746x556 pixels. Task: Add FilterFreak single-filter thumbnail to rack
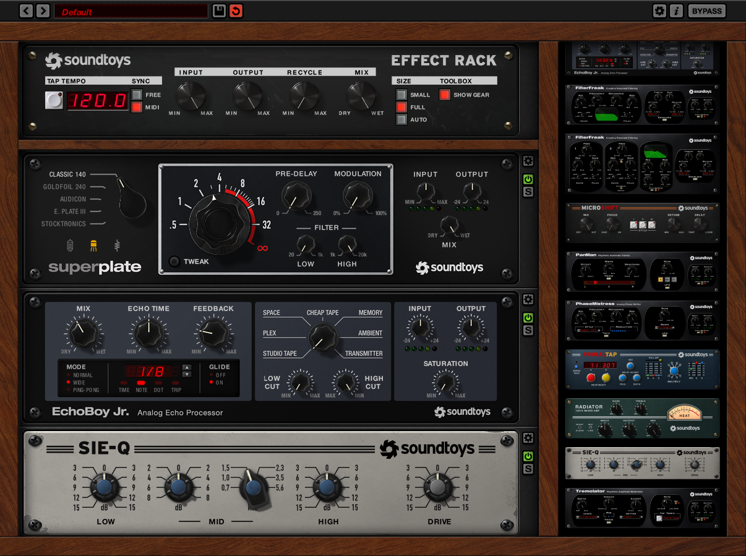[643, 105]
